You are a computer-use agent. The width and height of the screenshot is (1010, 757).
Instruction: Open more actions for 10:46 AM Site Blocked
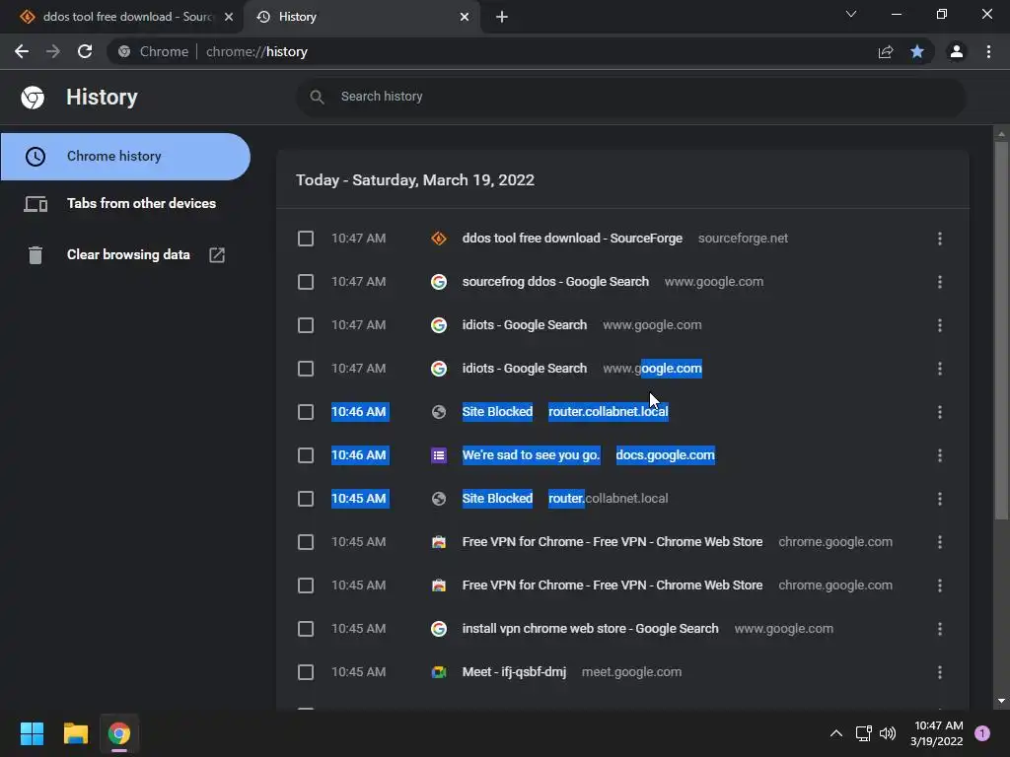coord(940,412)
